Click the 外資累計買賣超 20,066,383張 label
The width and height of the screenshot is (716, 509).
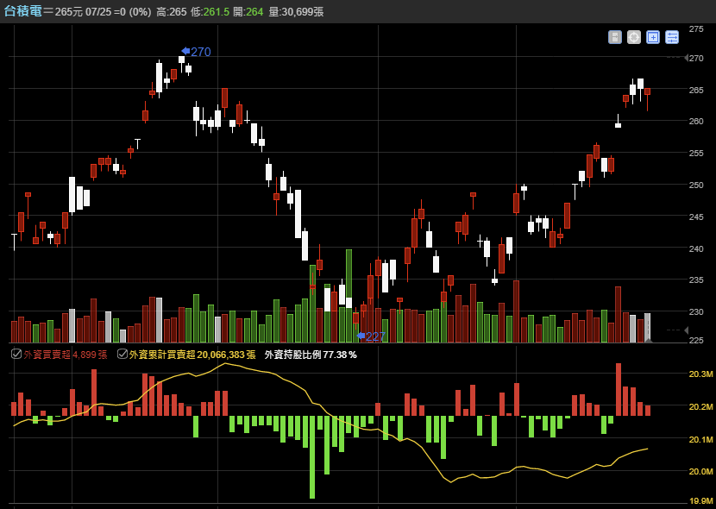click(192, 355)
